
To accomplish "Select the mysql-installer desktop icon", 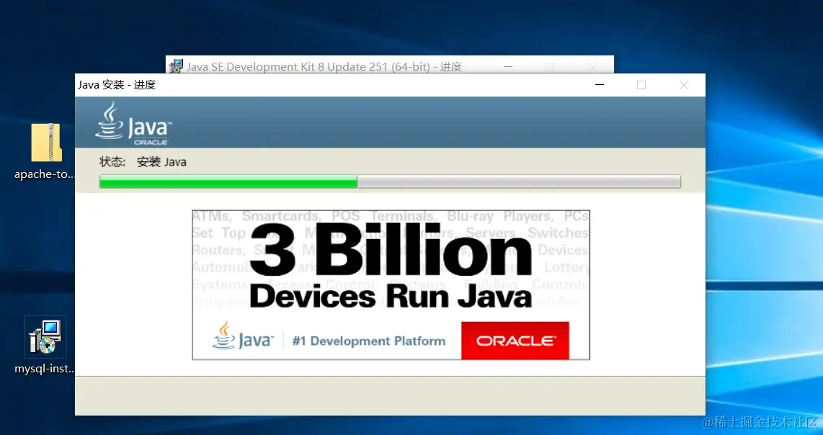I will click(x=45, y=337).
